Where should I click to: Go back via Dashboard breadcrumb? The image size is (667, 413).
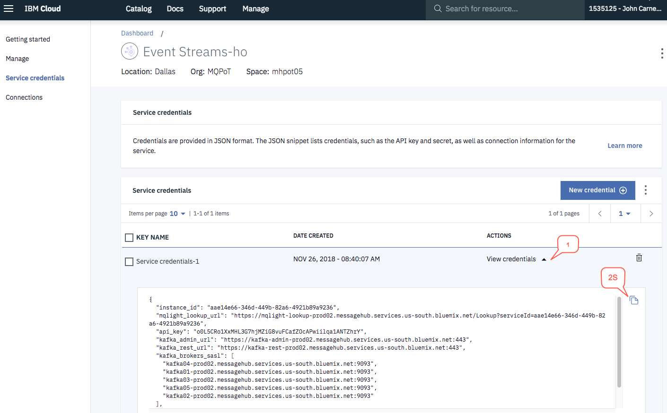click(x=137, y=33)
